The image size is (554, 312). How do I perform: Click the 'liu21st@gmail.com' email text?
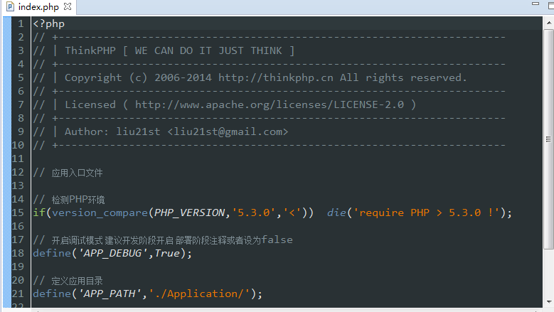click(228, 132)
